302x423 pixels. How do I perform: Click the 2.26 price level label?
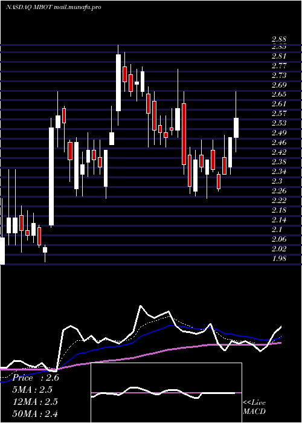click(x=279, y=191)
